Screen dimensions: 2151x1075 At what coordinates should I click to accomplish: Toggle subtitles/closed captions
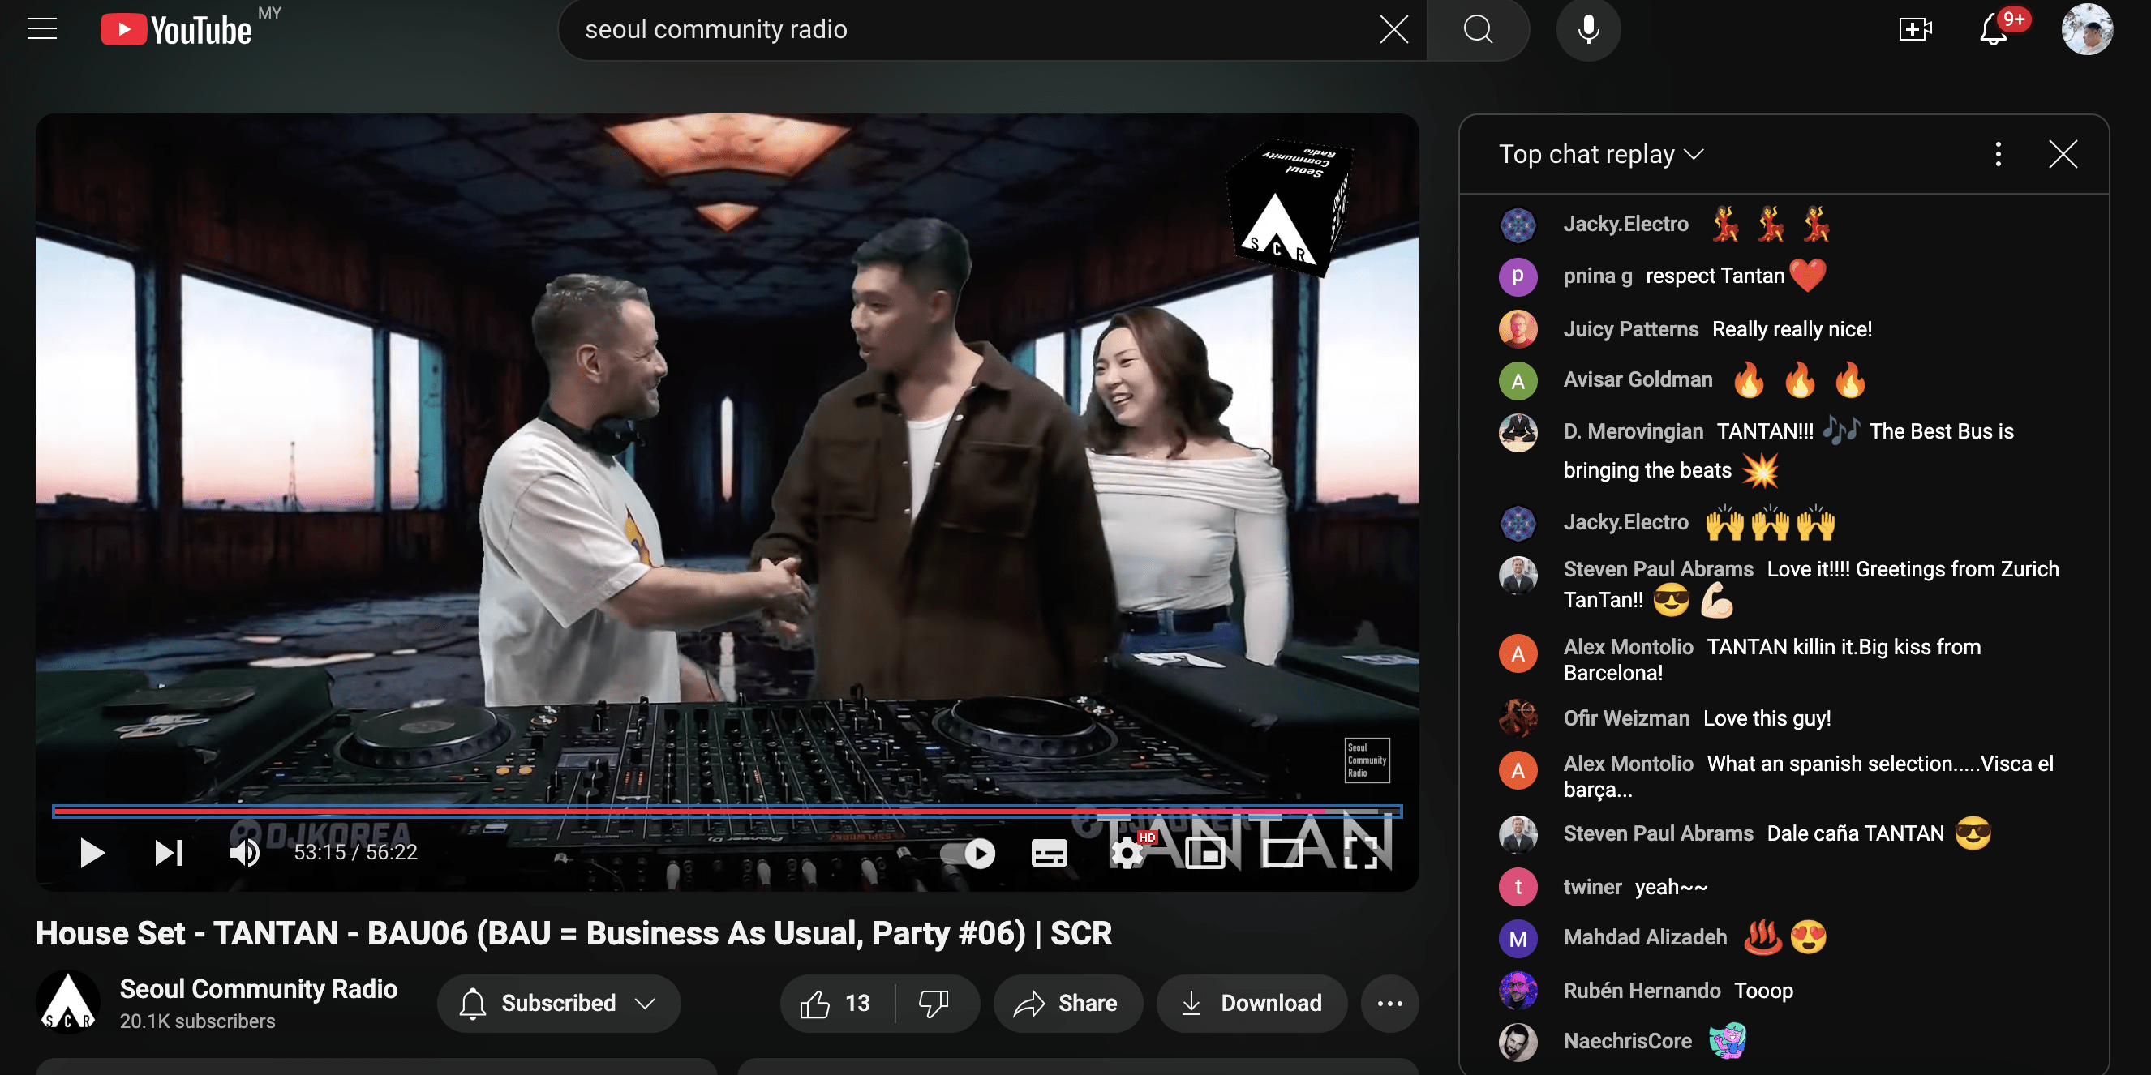click(x=1049, y=852)
